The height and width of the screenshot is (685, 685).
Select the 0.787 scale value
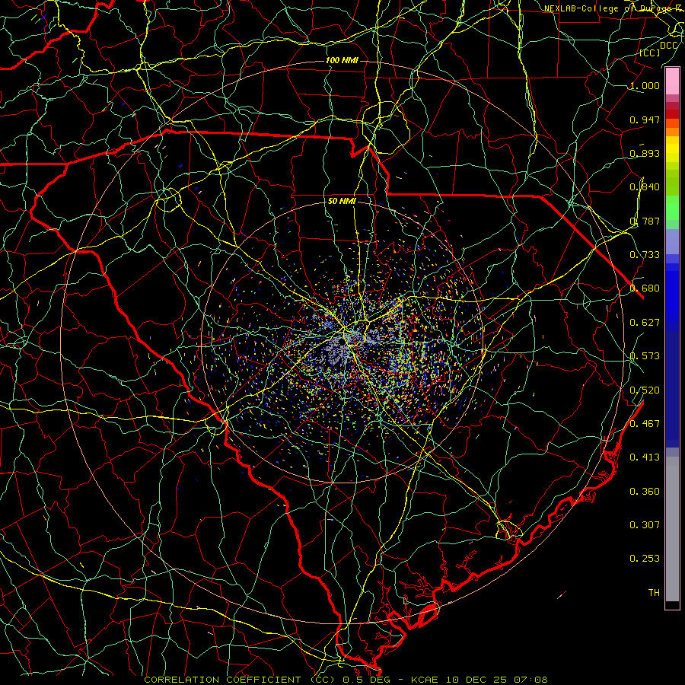point(645,221)
